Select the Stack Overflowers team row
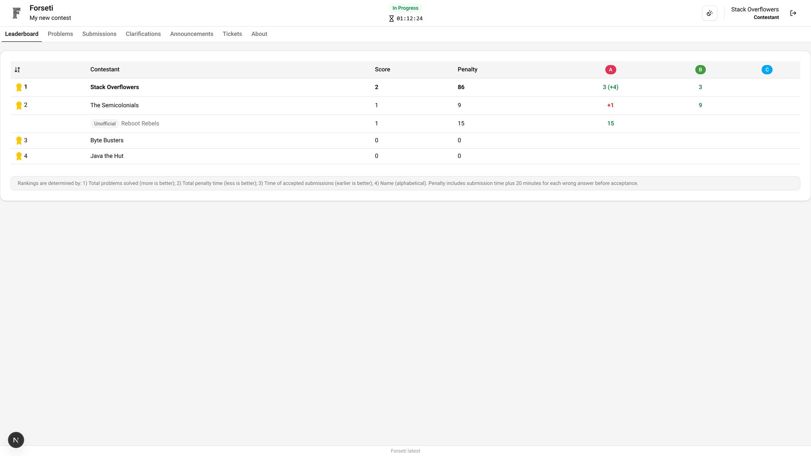 tap(114, 87)
